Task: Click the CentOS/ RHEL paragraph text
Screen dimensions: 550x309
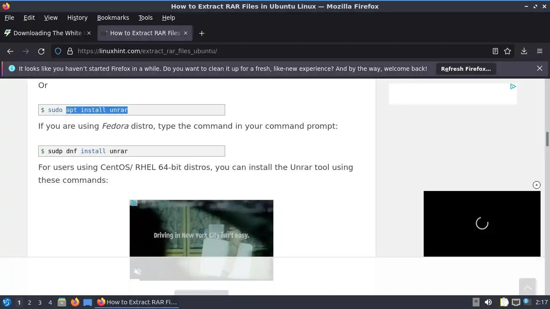Action: pos(196,174)
